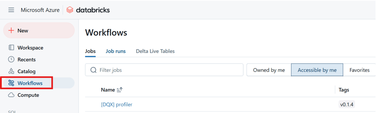Select the Owned by me filter
The width and height of the screenshot is (377, 113).
click(269, 70)
